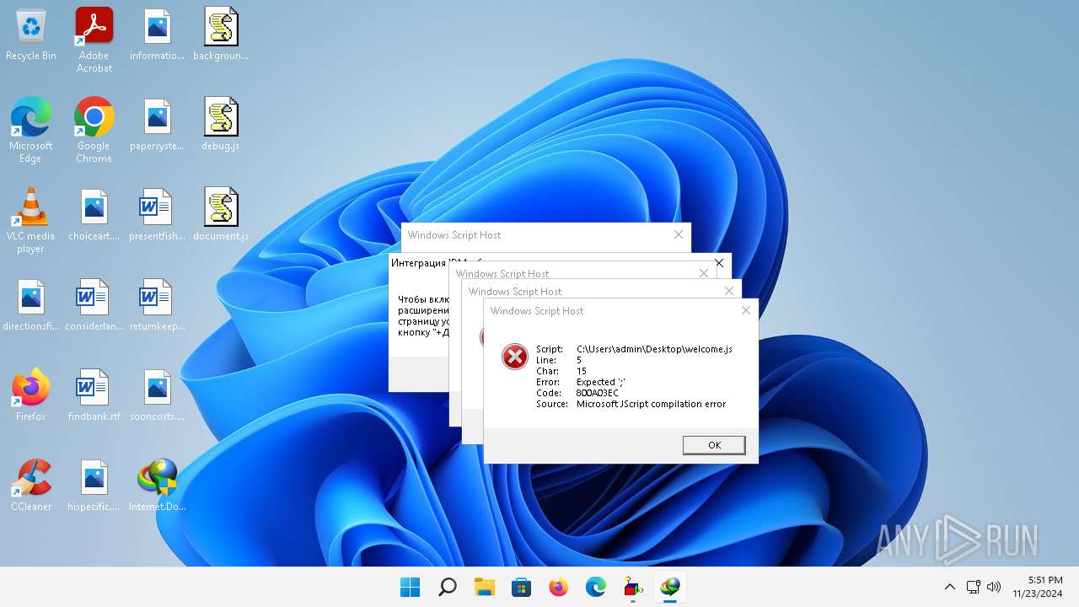
Task: Select the considerlan... Word document icon
Action: point(94,305)
